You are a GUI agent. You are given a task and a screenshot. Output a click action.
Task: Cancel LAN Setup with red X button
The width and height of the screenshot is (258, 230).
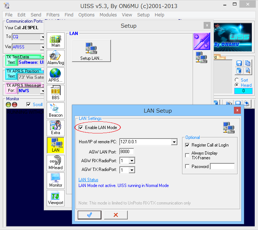(x=116, y=215)
